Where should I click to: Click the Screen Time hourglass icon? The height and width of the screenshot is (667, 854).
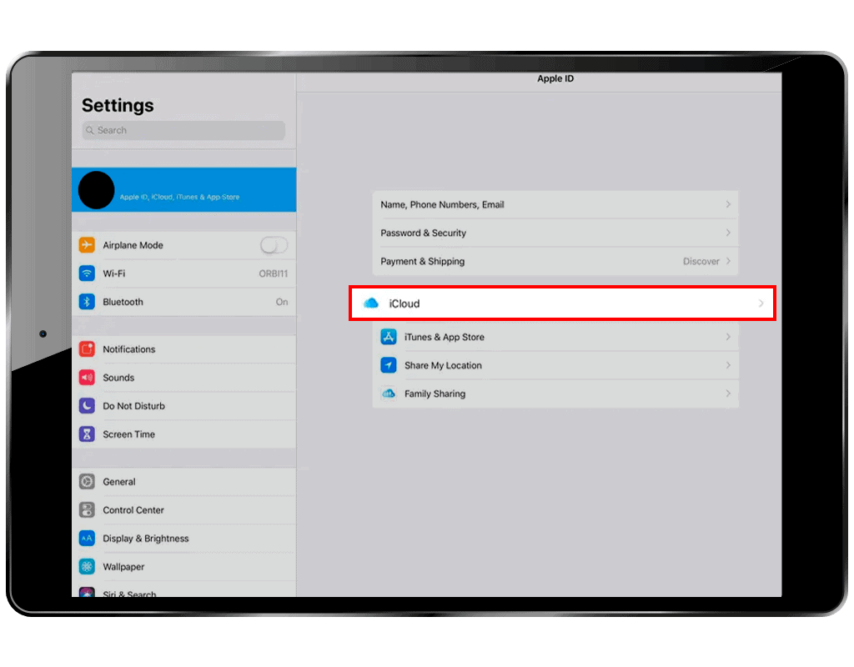[87, 434]
